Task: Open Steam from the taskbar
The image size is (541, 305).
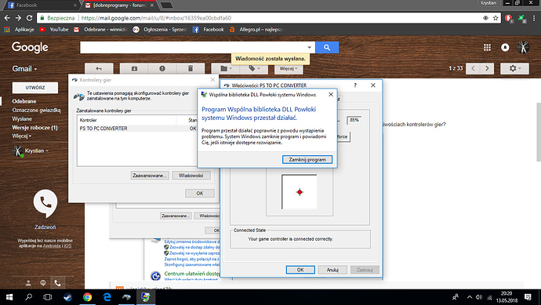Action: tap(67, 297)
